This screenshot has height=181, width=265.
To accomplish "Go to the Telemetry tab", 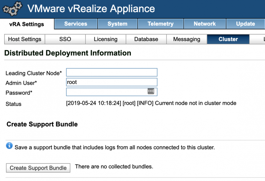I will [160, 24].
